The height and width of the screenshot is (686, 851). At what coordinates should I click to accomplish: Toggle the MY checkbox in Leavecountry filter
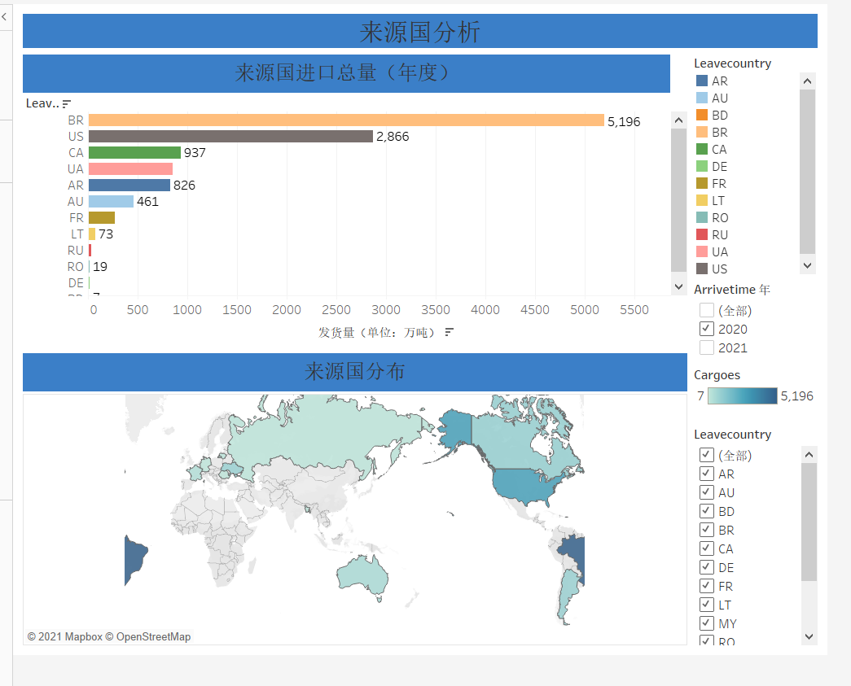pos(707,623)
